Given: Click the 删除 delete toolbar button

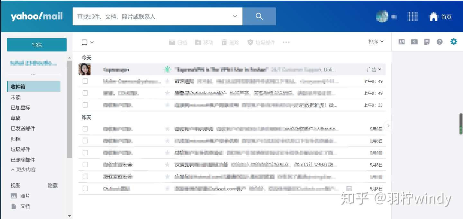Looking at the screenshot, I should (x=230, y=42).
